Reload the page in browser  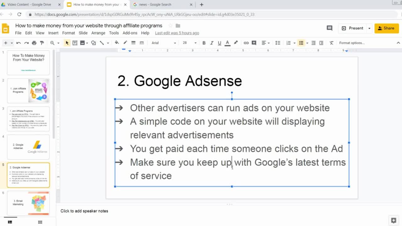click(19, 14)
